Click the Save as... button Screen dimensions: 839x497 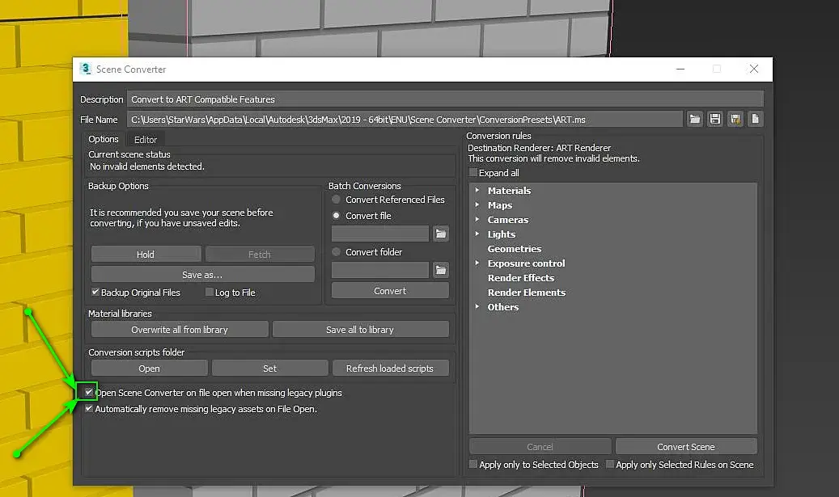coord(202,275)
